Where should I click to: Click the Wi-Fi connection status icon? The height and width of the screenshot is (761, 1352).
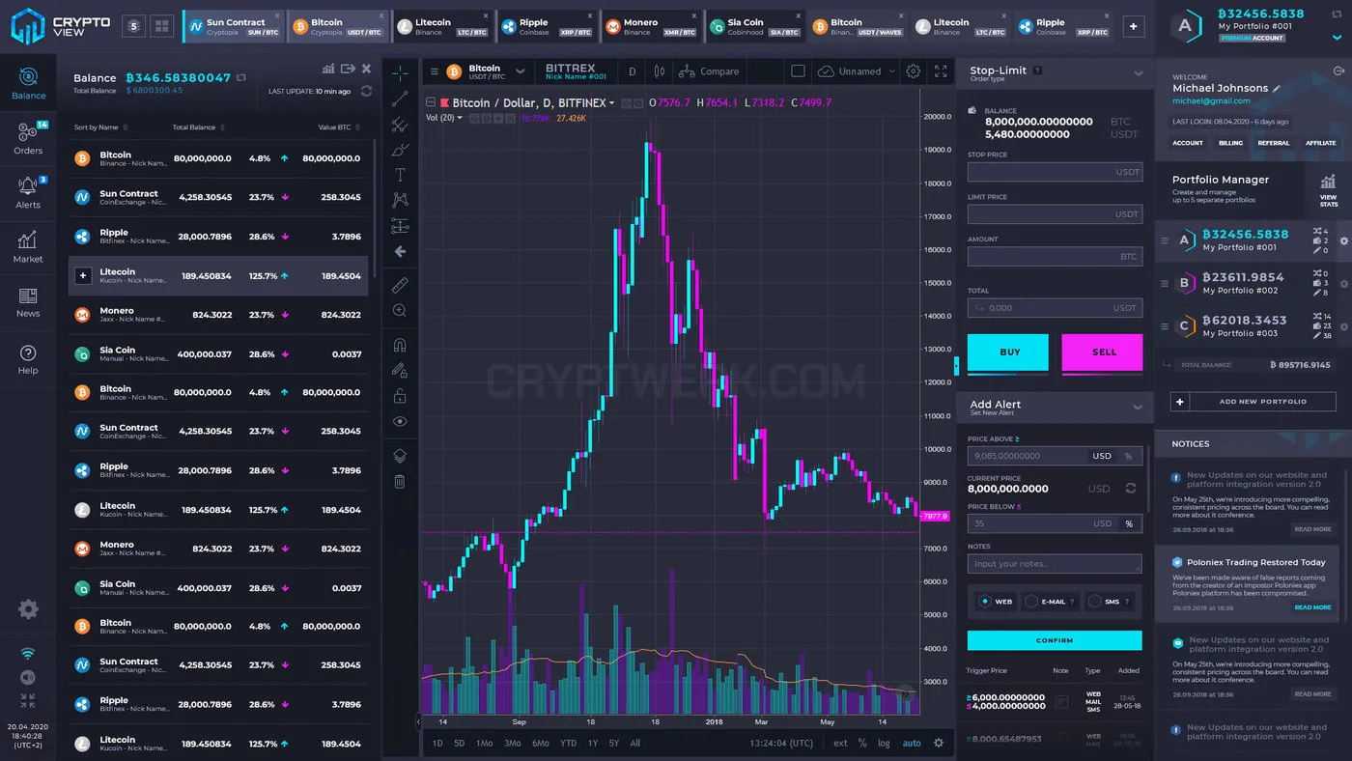pyautogui.click(x=28, y=654)
